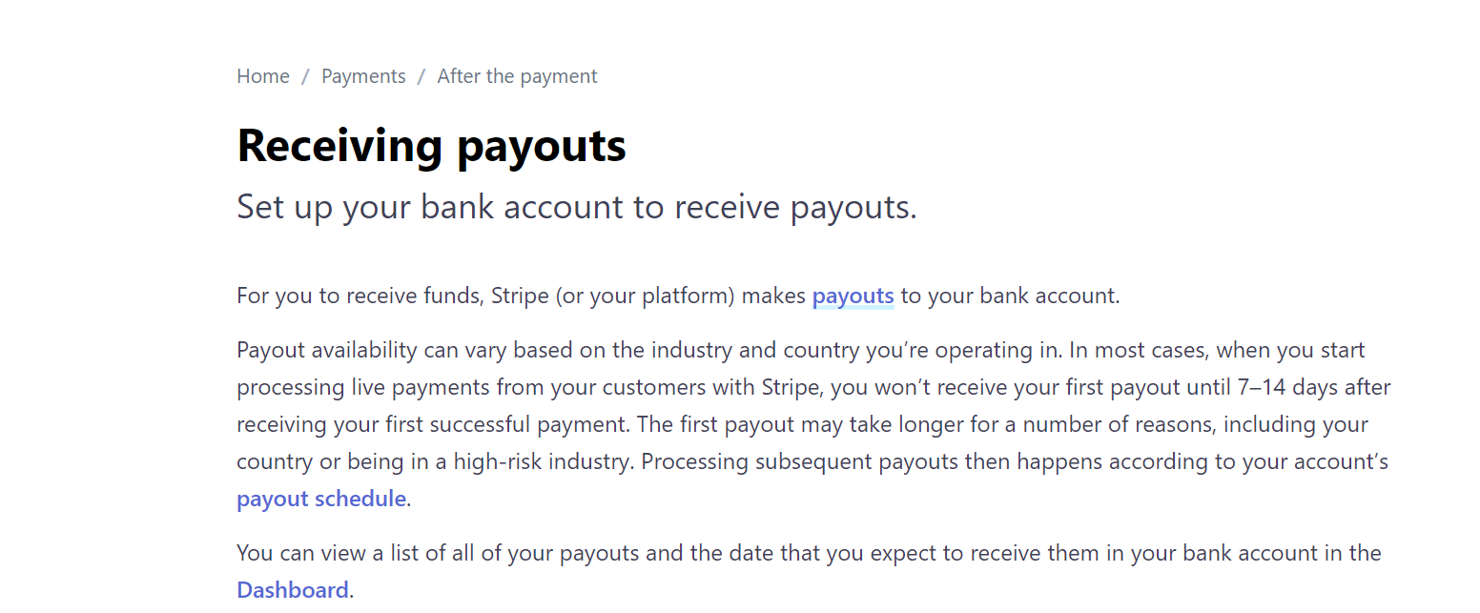This screenshot has width=1480, height=613.
Task: Open the Payments breadcrumb link
Action: click(363, 76)
